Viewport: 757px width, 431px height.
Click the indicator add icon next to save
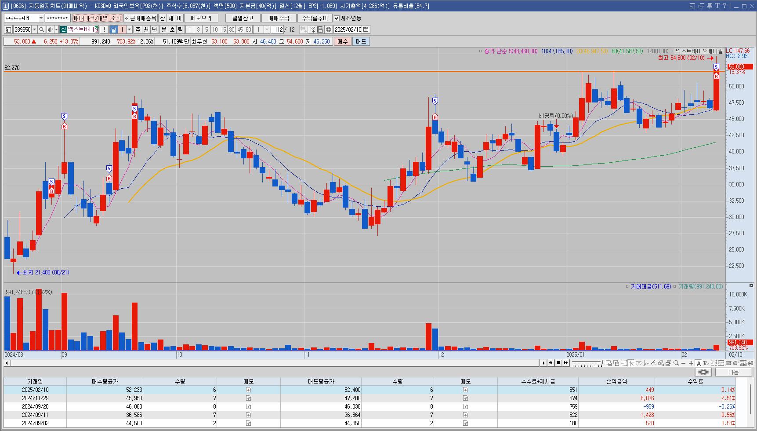click(312, 29)
